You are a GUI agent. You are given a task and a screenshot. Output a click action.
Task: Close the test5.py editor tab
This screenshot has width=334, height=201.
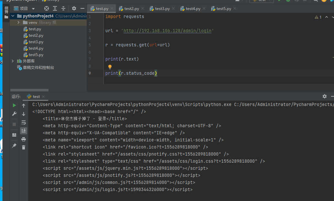[235, 8]
